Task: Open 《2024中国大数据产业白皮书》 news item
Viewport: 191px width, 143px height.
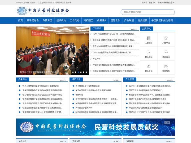Action: click(x=114, y=34)
